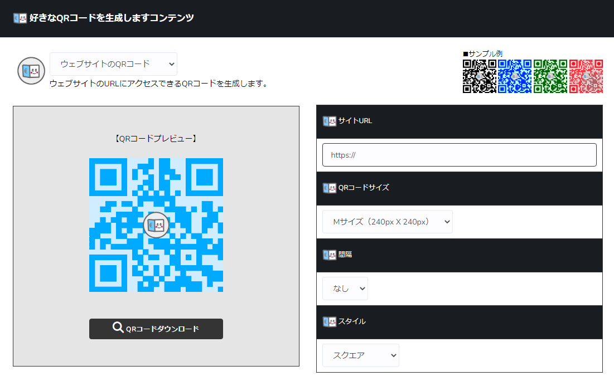Open the スクエア style dropdown
The height and width of the screenshot is (381, 614).
(x=360, y=355)
